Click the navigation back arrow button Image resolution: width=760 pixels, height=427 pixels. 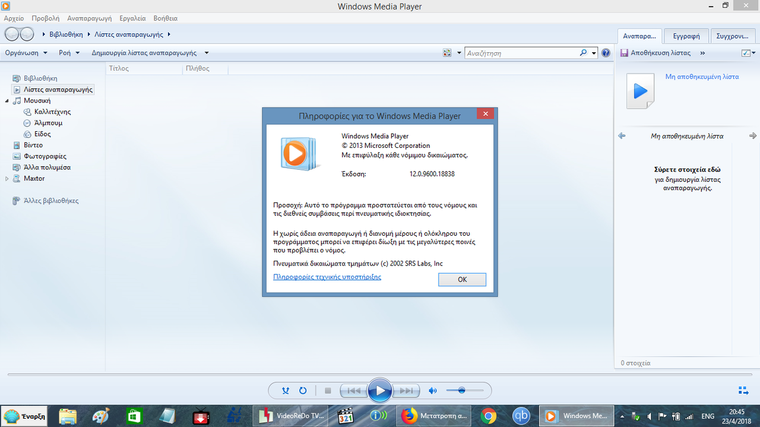pyautogui.click(x=12, y=34)
